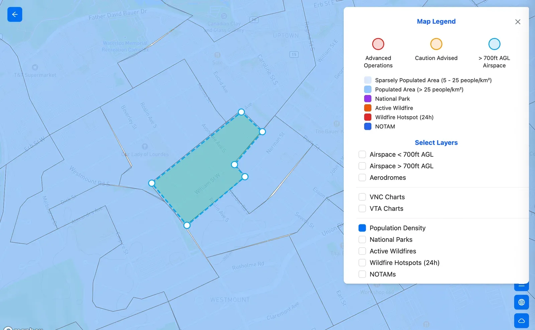Click the blue back arrow button
Image resolution: width=535 pixels, height=330 pixels.
point(15,14)
